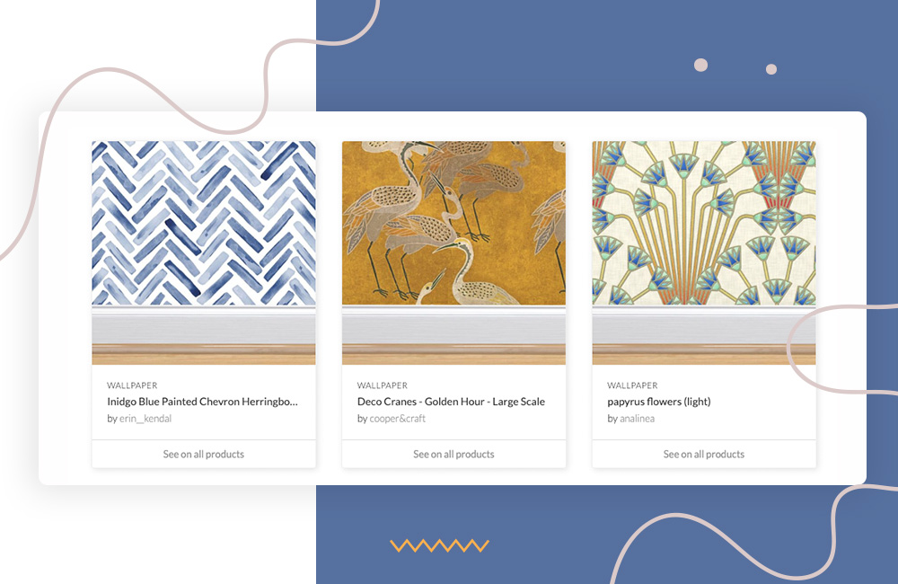Image resolution: width=898 pixels, height=584 pixels.
Task: Open the Deco Cranes golden pattern thumbnail
Action: coord(453,252)
